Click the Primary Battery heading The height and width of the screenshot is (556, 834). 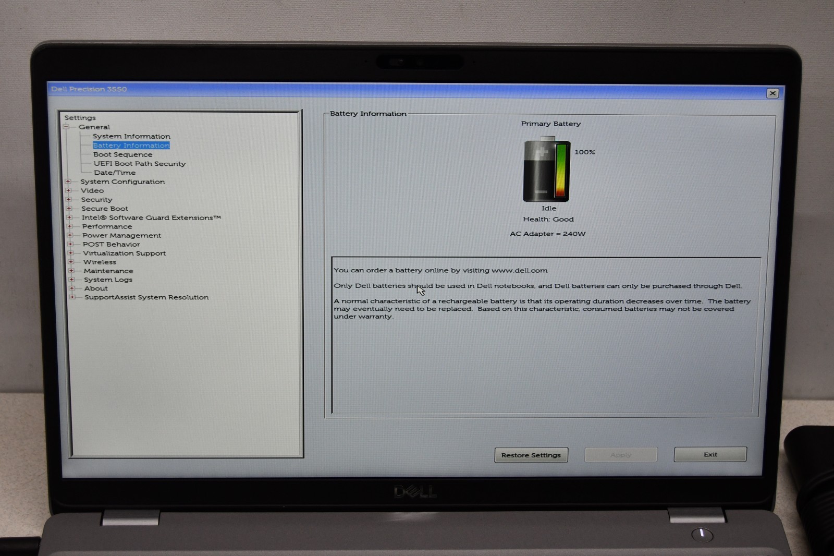pyautogui.click(x=551, y=124)
